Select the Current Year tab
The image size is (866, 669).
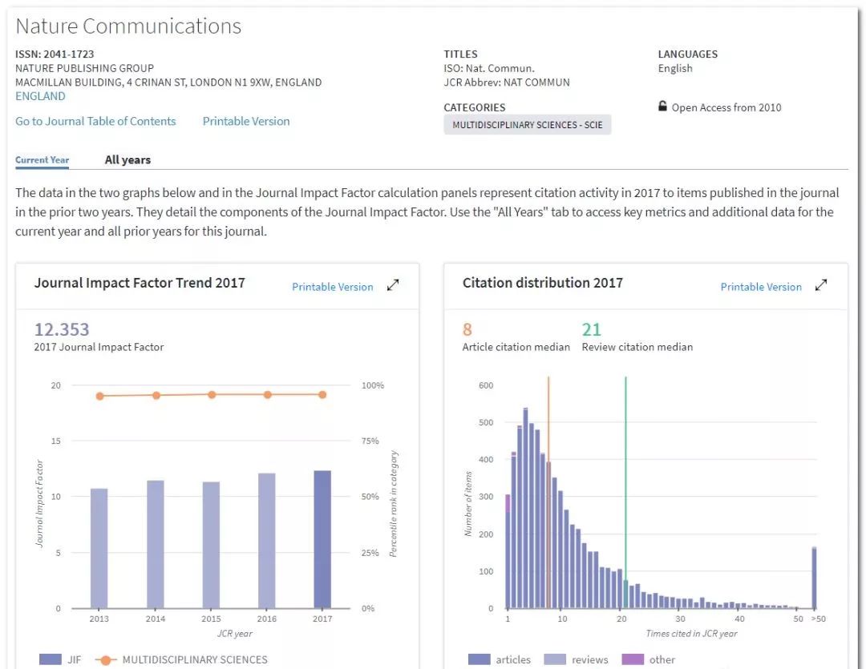[42, 159]
